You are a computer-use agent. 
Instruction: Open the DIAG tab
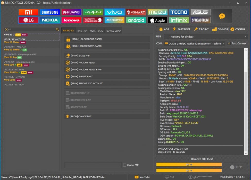click(101, 31)
